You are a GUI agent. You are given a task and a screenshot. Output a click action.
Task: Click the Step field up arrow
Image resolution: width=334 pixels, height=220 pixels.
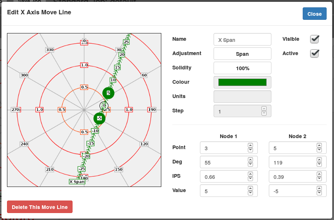click(264, 109)
